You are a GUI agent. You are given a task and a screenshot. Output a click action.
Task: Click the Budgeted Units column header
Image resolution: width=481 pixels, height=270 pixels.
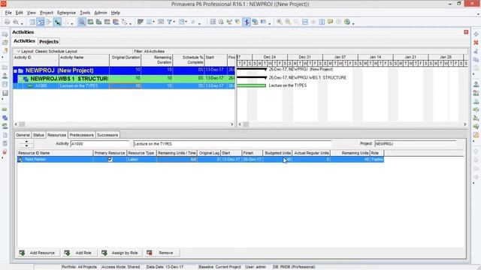point(277,153)
